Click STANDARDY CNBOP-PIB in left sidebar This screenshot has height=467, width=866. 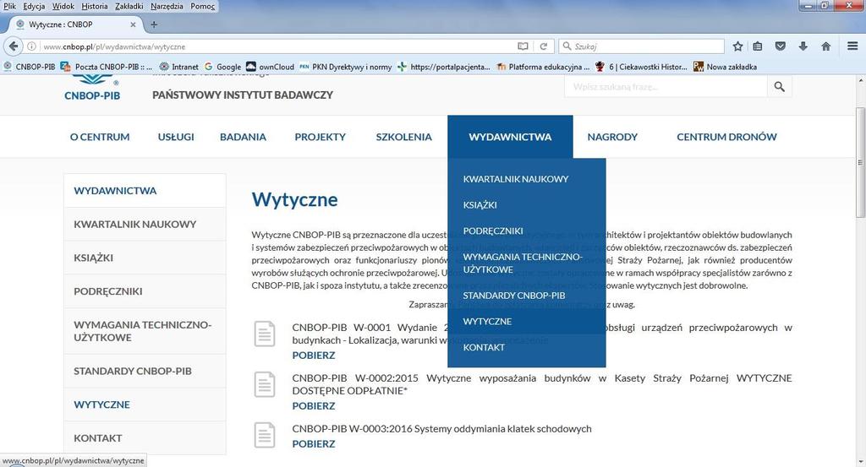point(145,371)
